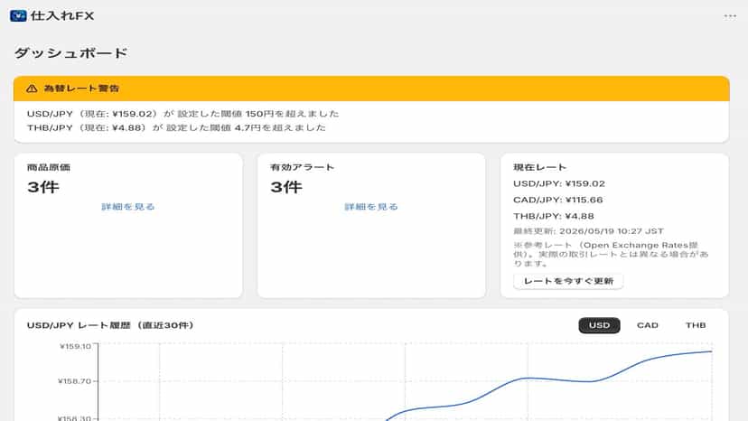Viewport: 748px width, 421px height.
Task: Click the 3件 count in 商品原価 card
Action: click(x=43, y=187)
